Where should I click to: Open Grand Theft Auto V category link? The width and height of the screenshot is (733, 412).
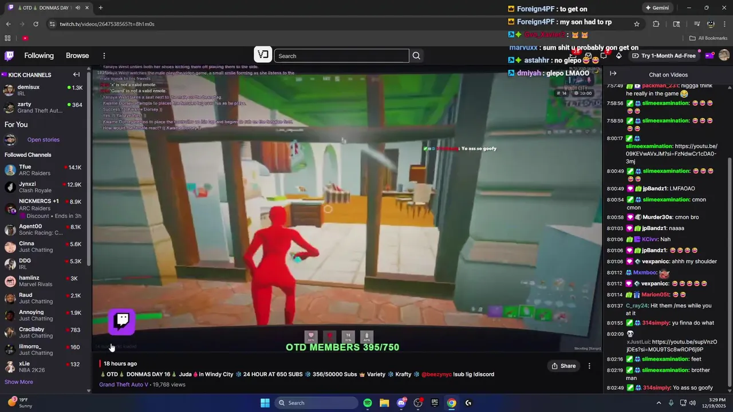tap(124, 385)
